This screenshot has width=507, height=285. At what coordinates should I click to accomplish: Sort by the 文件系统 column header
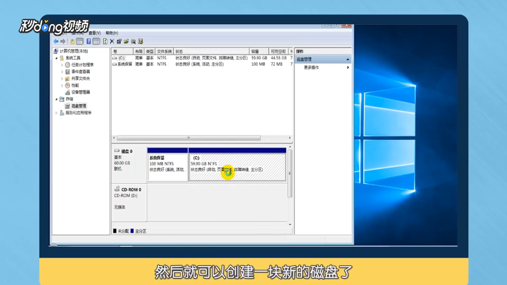[164, 52]
